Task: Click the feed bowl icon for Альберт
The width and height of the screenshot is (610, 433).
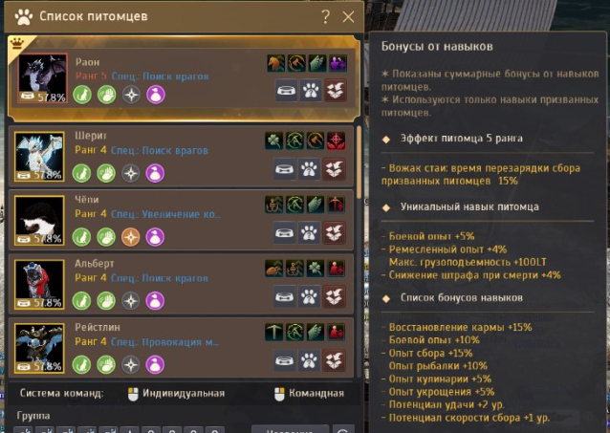Action: point(284,297)
